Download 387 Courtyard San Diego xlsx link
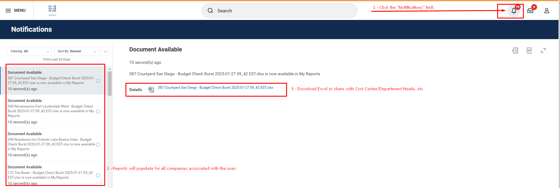Screen dimensions: 560x188 [x=215, y=88]
